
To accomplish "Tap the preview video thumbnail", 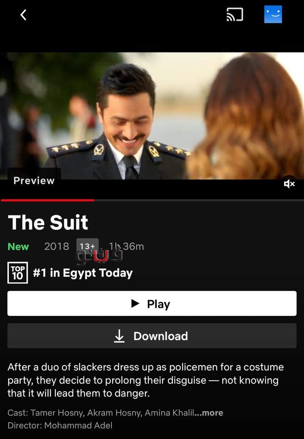I will (152, 116).
